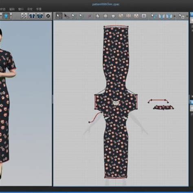The image size is (193, 193).
Task: Toggle show garment in 3D view
Action: [32, 16]
